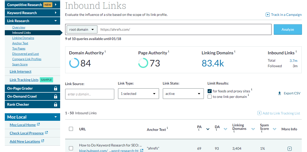Sort by PA using its column arrow
Viewport: 307px width, 152px height.
(208, 129)
